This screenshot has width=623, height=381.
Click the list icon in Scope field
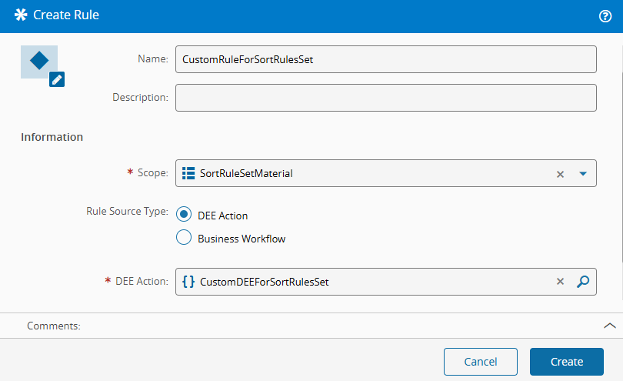pyautogui.click(x=188, y=174)
